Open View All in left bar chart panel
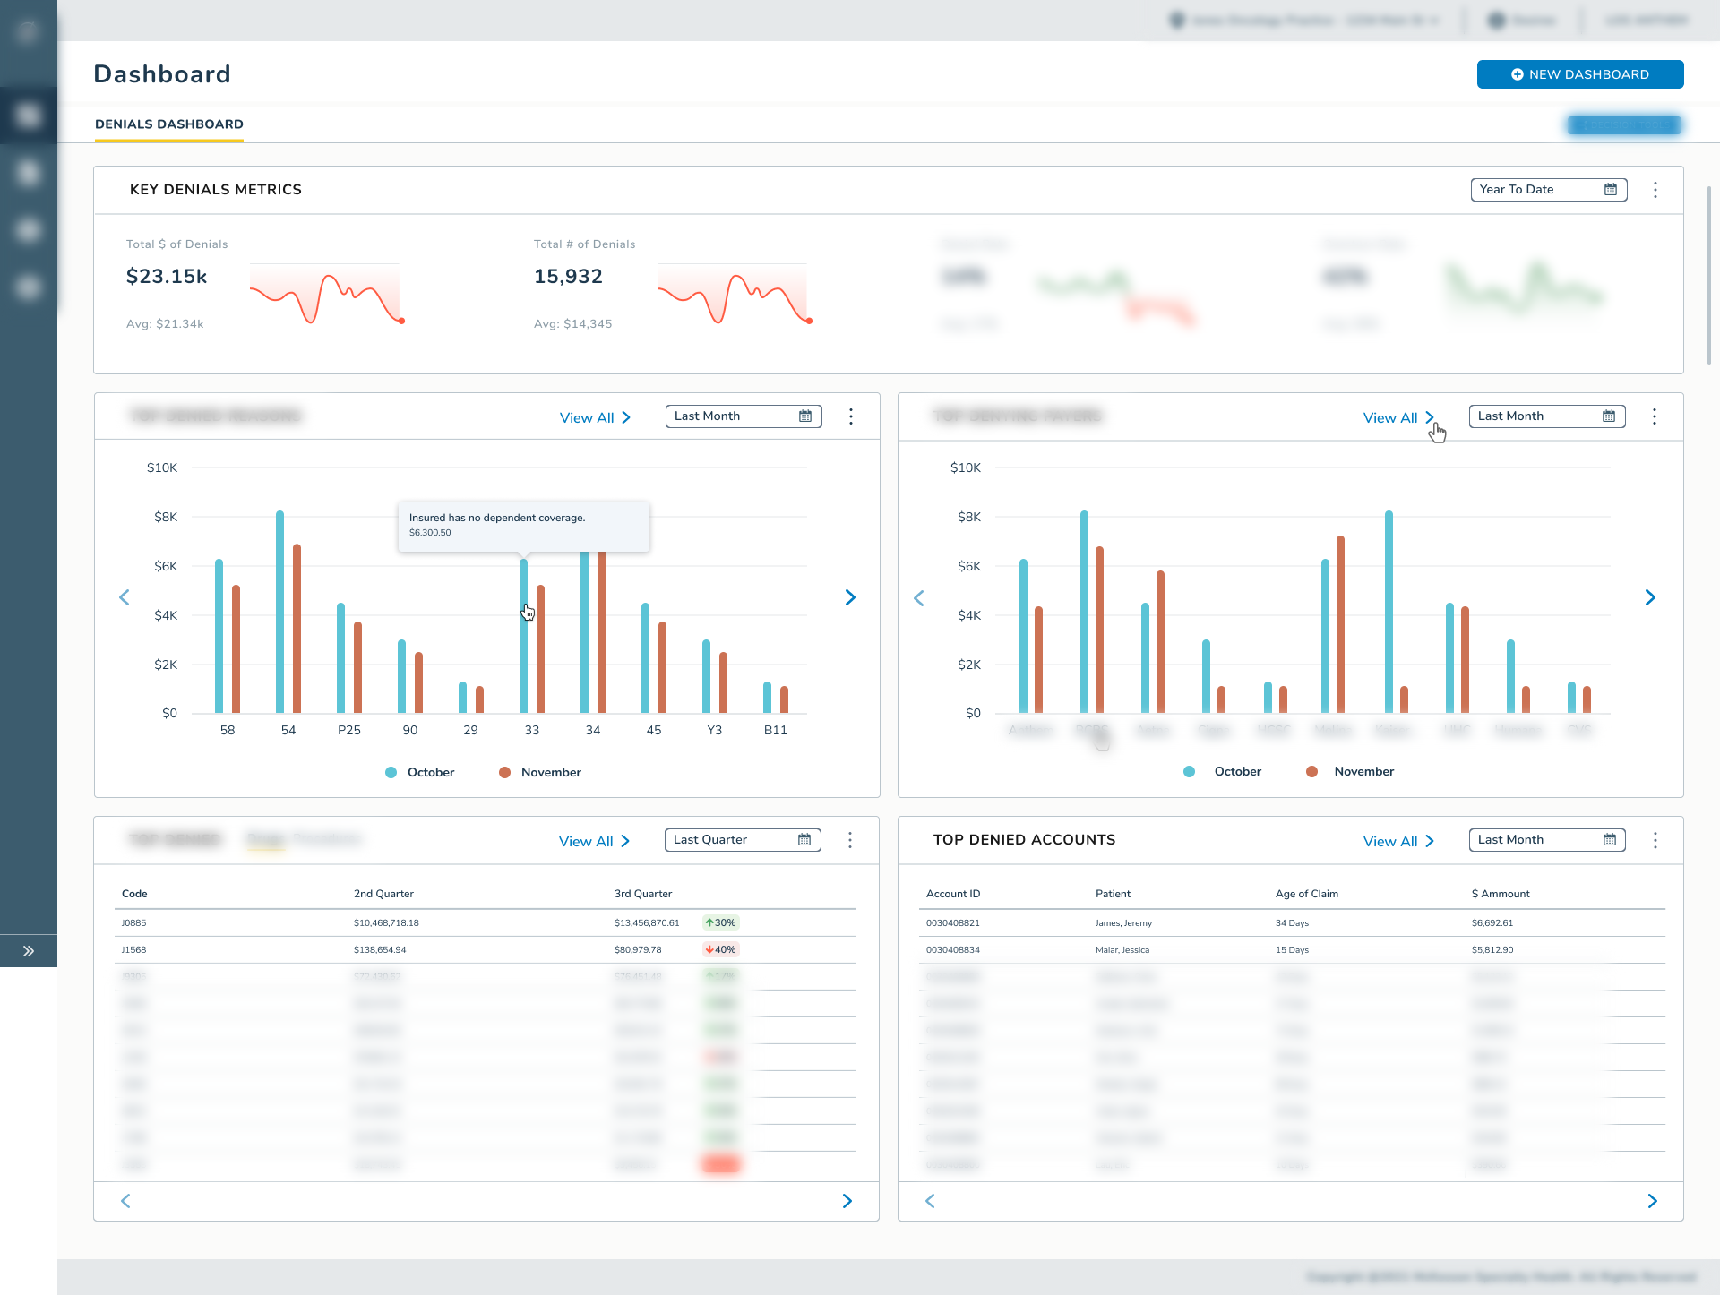This screenshot has height=1295, width=1720. point(596,417)
